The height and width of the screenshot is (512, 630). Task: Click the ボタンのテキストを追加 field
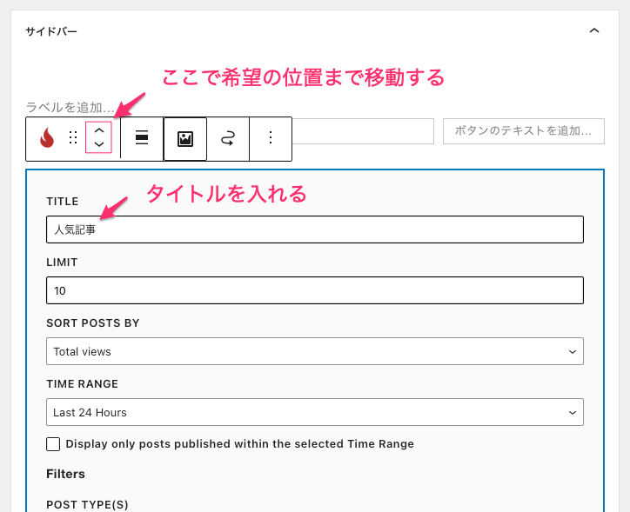[523, 131]
